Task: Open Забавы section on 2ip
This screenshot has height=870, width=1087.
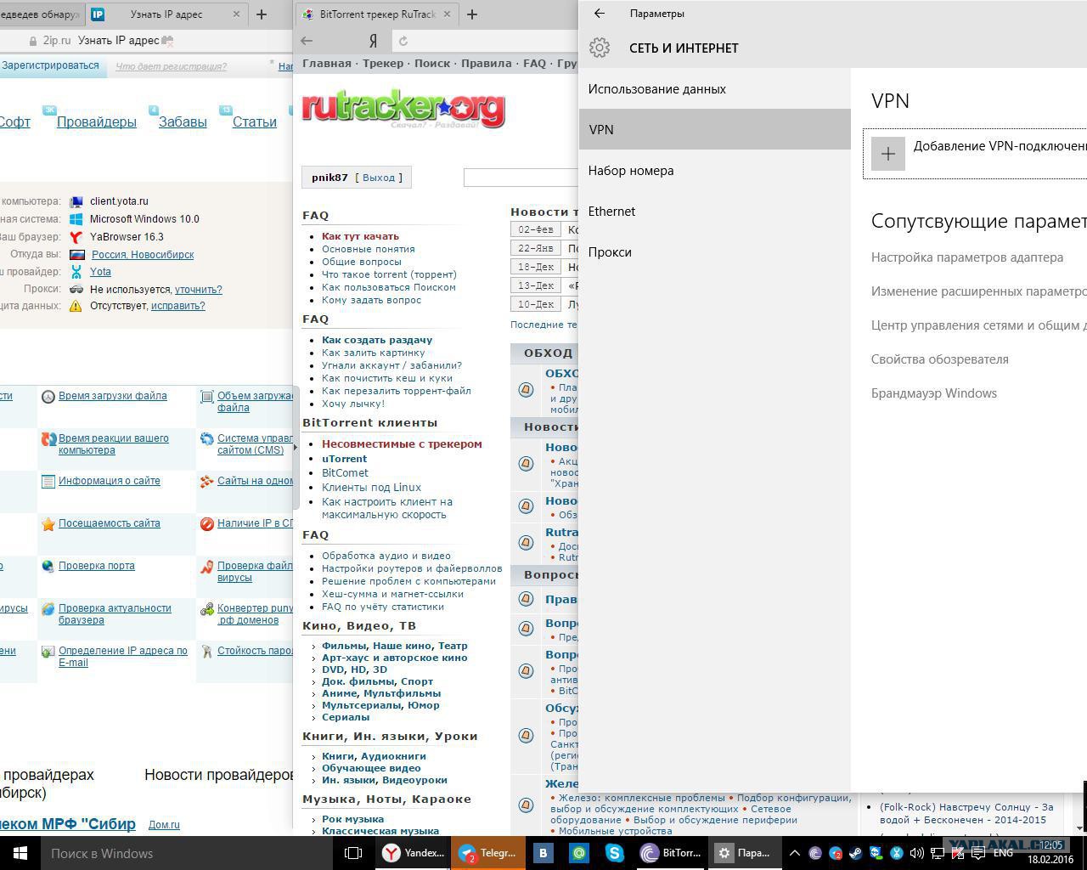Action: pos(183,121)
